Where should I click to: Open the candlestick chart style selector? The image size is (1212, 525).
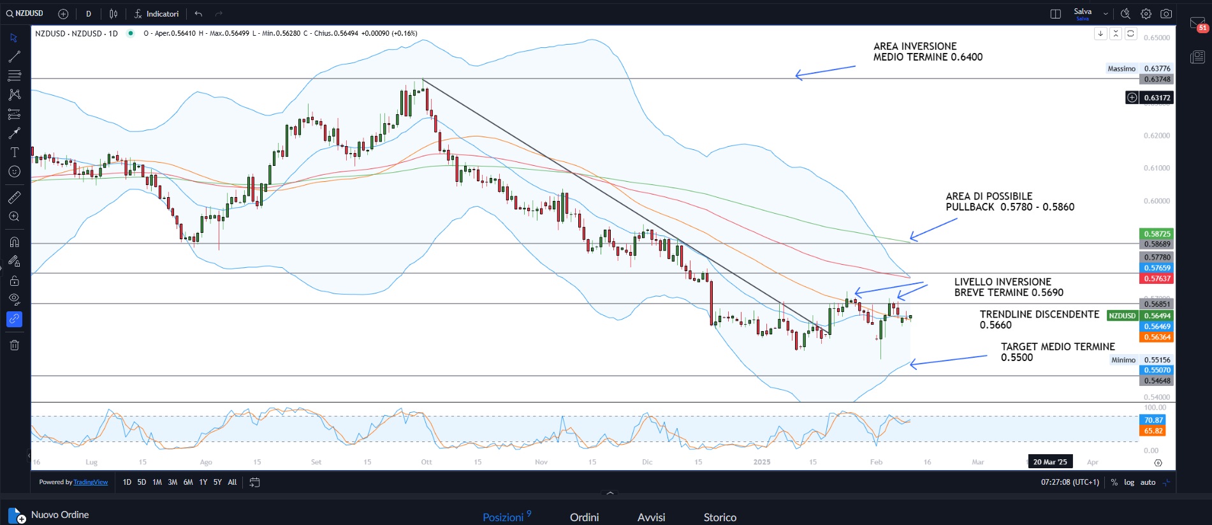113,14
